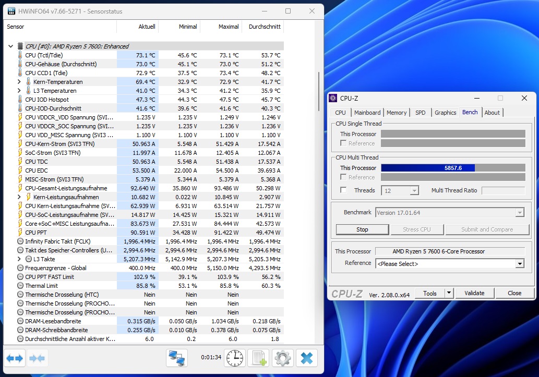Click lightning icon next to CPU-Gesamt-Leistungsaufnahme
Screen dimensions: 539x377
(x=20, y=188)
